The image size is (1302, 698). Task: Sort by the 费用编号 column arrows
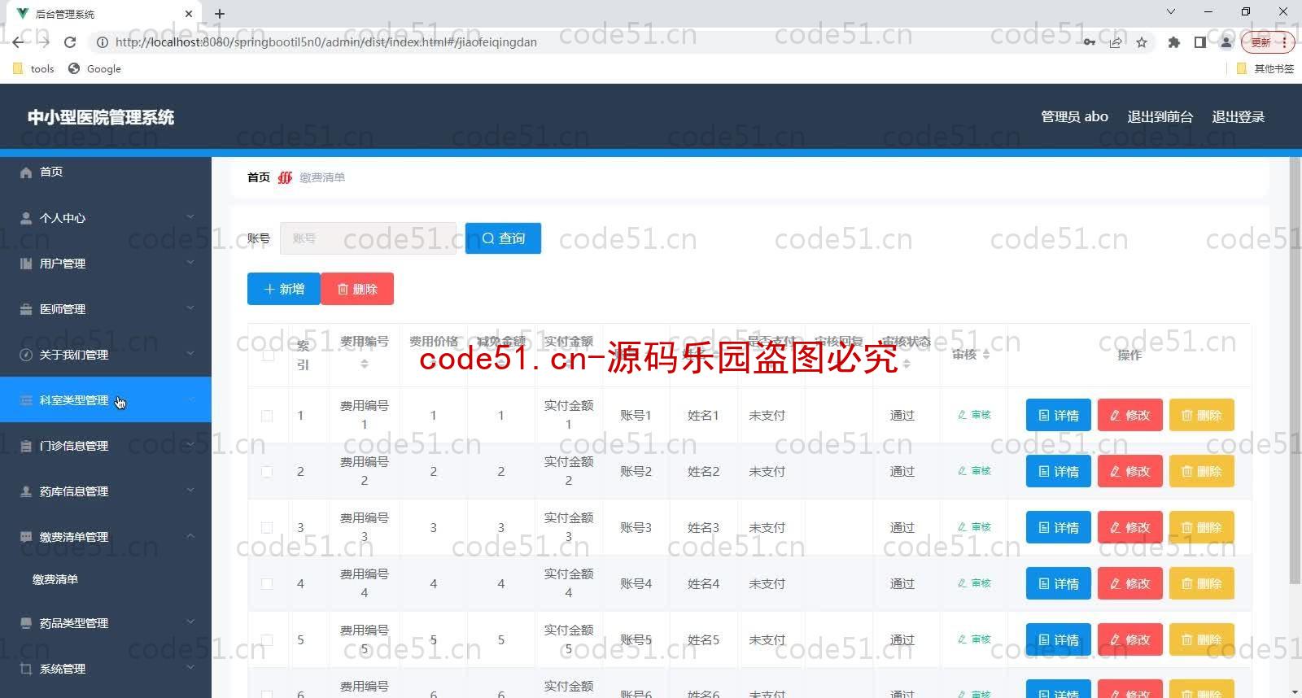[365, 364]
